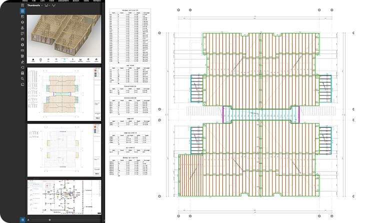
Task: Open the topmost sidebar panel icon
Action: click(22, 5)
